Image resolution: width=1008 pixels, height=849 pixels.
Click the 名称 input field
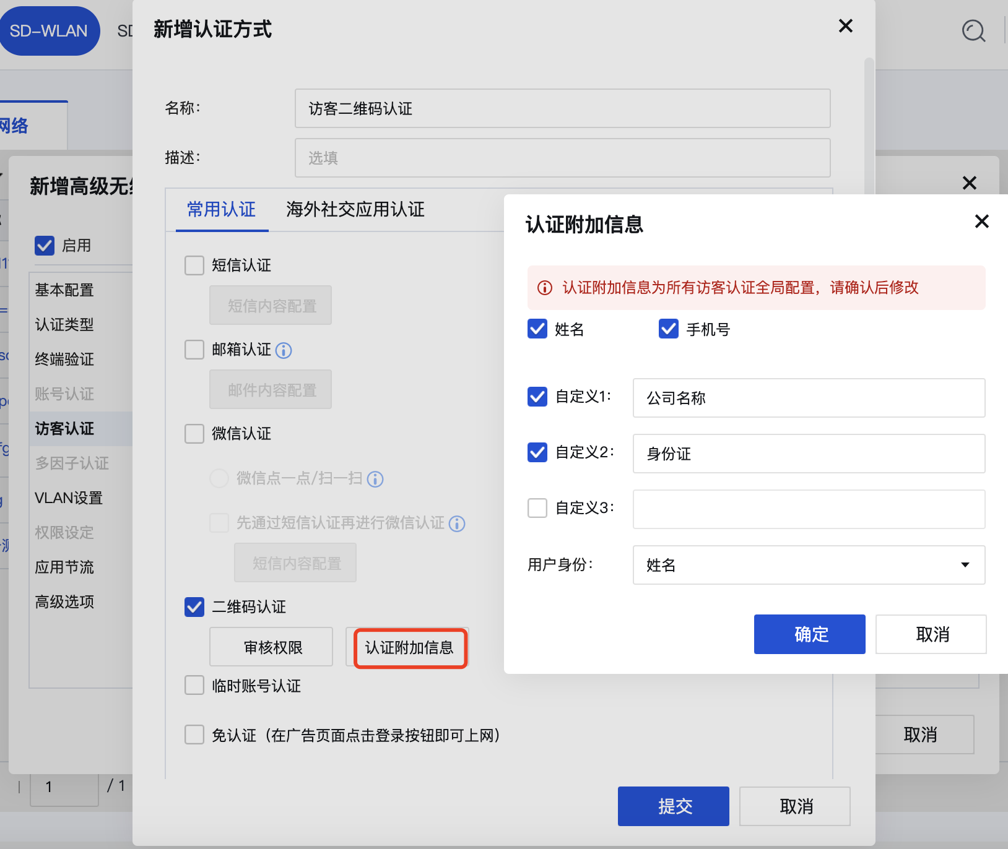pyautogui.click(x=563, y=108)
